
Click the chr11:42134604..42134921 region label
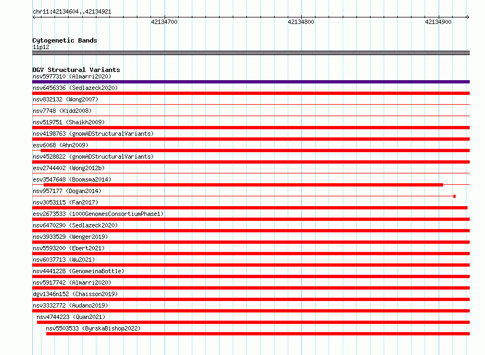72,12
